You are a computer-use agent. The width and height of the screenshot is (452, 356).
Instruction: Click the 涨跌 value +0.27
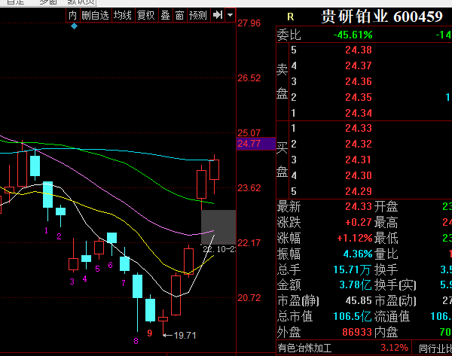[x=359, y=222]
